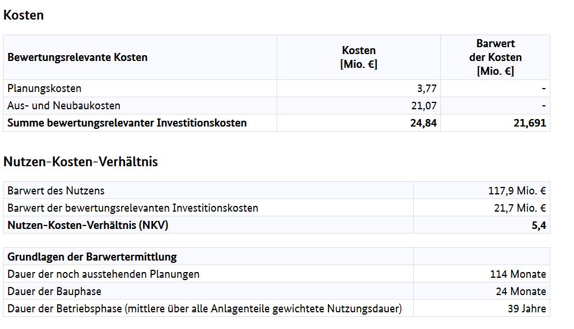Image resolution: width=574 pixels, height=329 pixels.
Task: Click the value 117,9 Mio. €
Action: tap(517, 191)
